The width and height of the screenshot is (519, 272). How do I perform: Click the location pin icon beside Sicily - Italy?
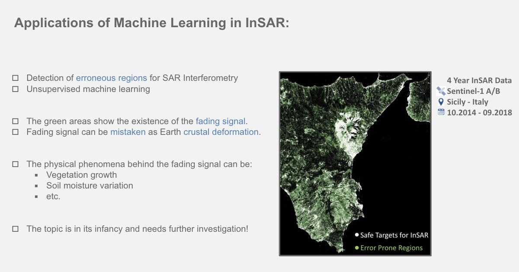click(x=441, y=102)
